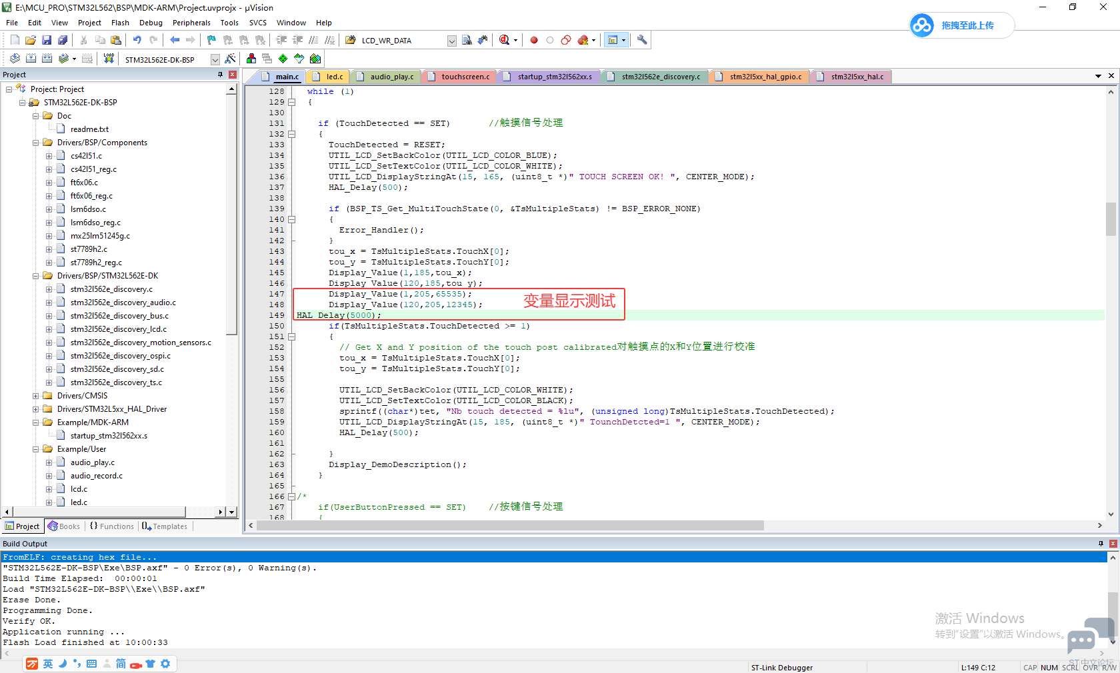This screenshot has width=1120, height=673.
Task: Click the Open file folder icon
Action: [31, 40]
